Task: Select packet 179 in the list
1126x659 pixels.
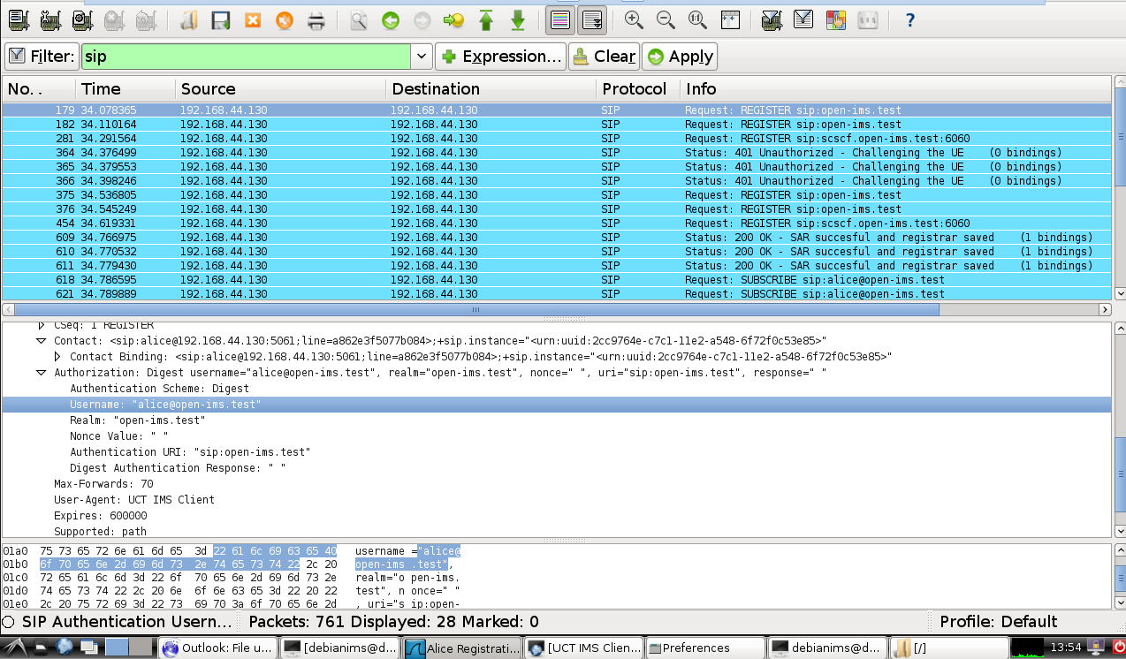Action: pyautogui.click(x=557, y=110)
